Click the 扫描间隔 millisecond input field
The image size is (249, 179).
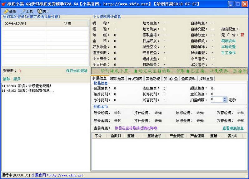click(217, 99)
